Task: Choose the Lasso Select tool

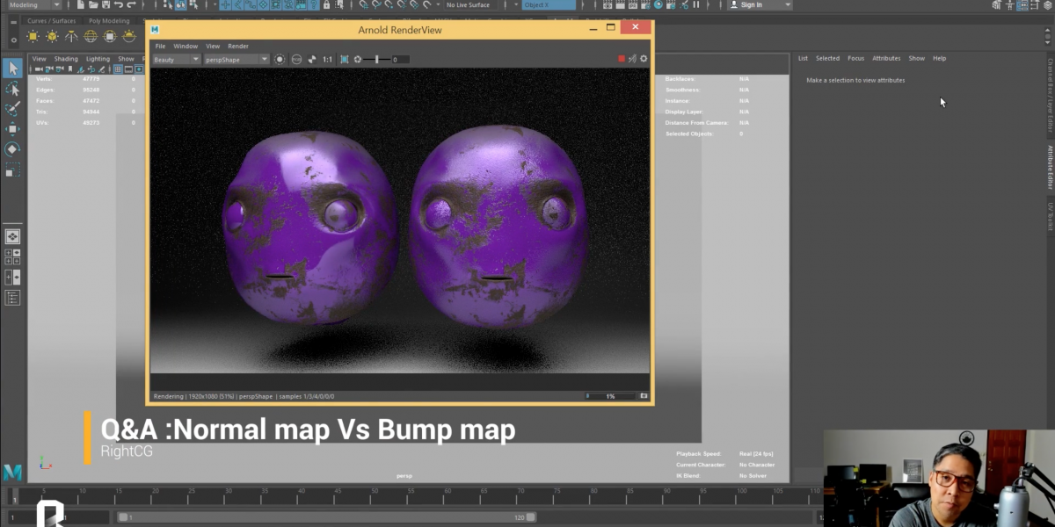Action: point(12,89)
